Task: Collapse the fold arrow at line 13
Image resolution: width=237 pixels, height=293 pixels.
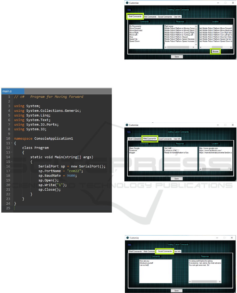Action: coord(12,152)
